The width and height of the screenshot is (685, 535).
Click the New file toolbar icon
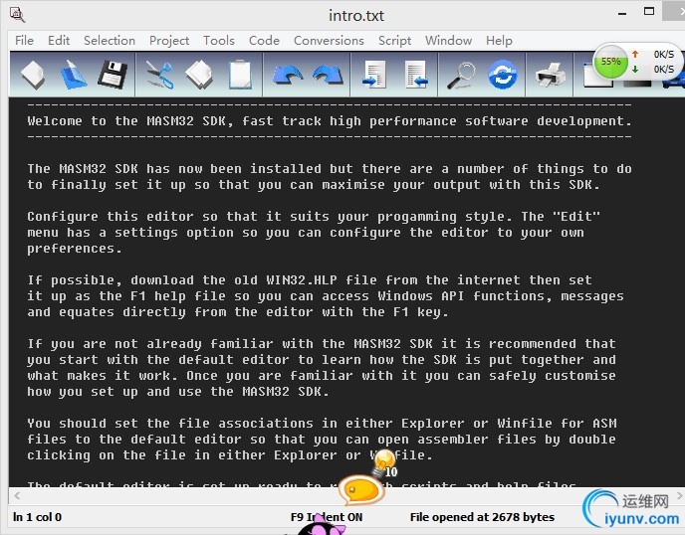pyautogui.click(x=33, y=75)
